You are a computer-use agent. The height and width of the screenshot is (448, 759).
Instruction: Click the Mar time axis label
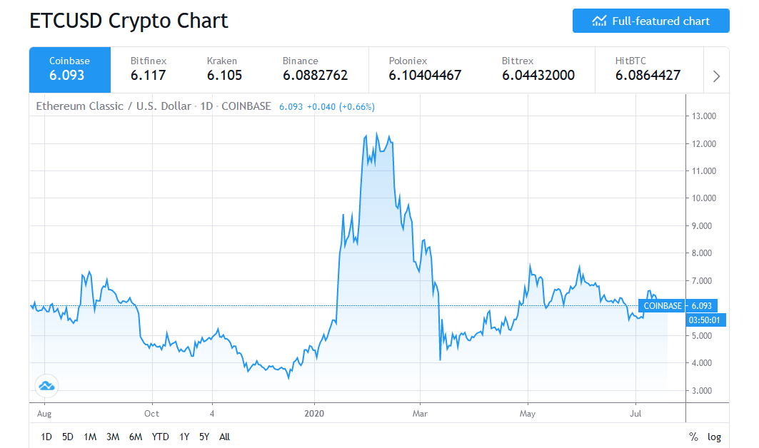[420, 414]
